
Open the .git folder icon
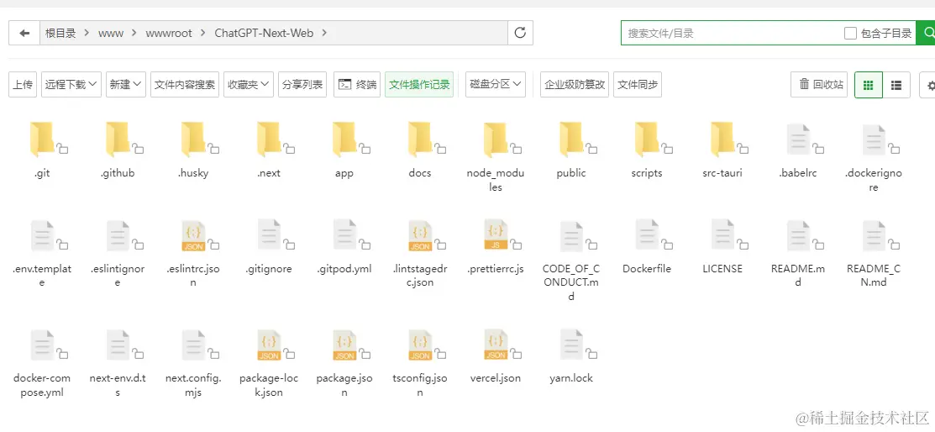tap(42, 139)
